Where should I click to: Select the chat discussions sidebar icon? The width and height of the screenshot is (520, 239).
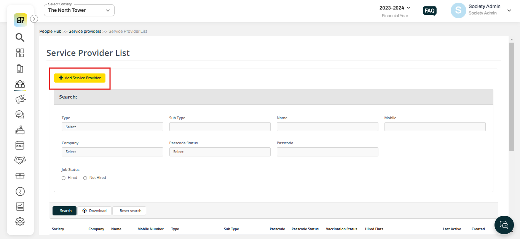pyautogui.click(x=20, y=114)
